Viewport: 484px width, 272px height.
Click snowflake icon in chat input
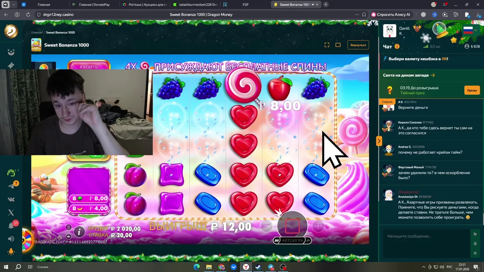[475, 253]
